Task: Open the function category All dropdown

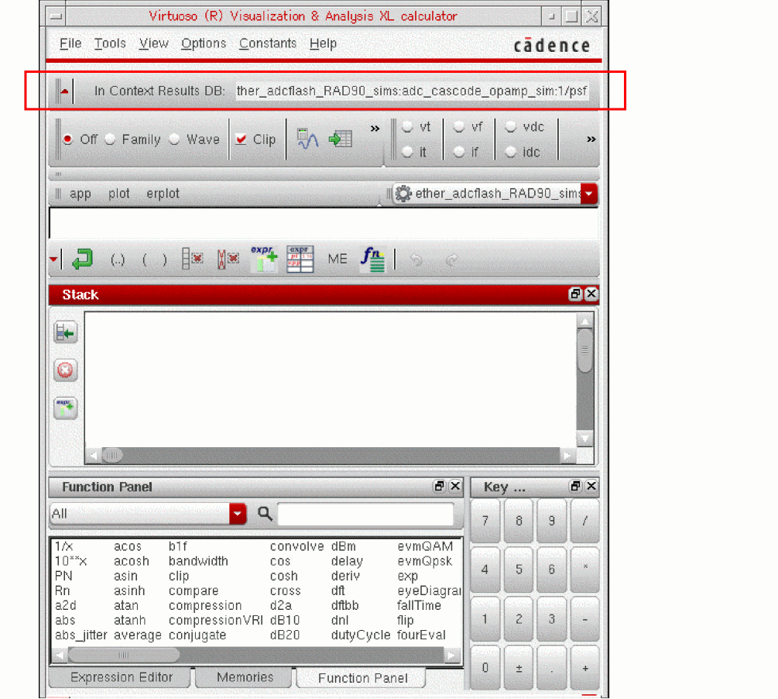Action: coord(238,513)
